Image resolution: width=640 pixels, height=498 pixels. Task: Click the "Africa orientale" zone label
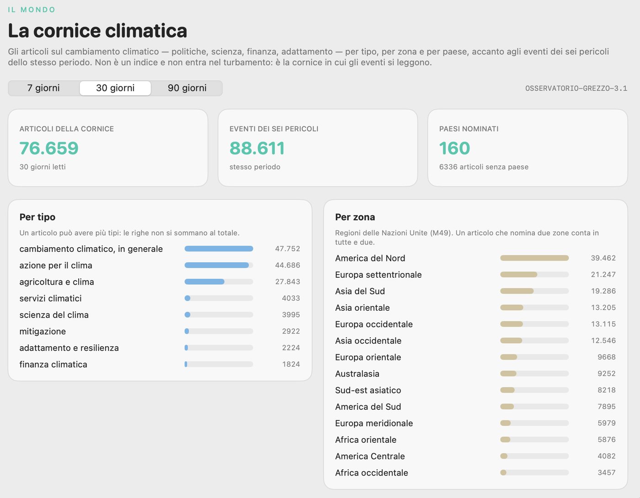click(x=366, y=440)
